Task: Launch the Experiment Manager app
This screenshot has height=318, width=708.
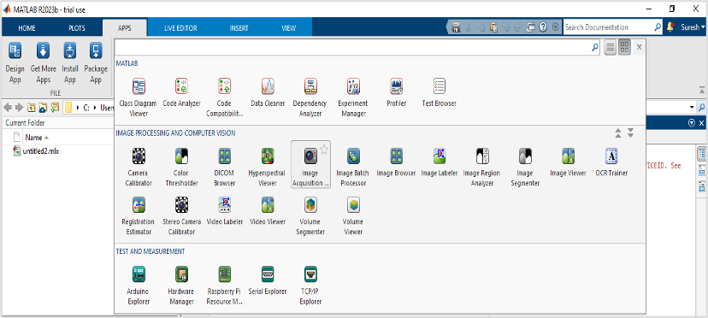Action: (353, 97)
